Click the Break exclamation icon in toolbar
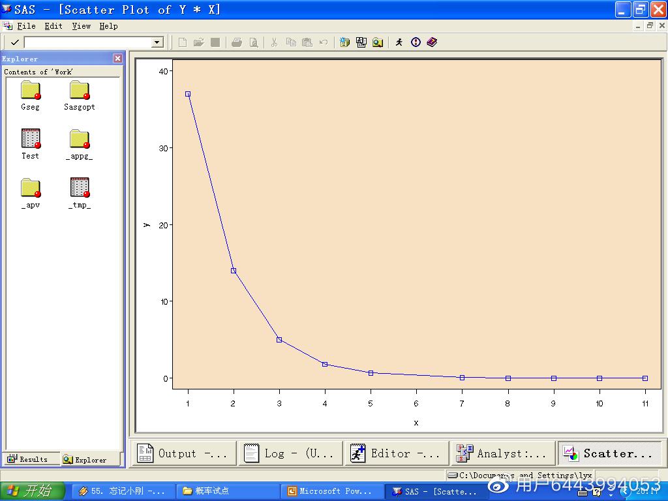Viewport: 668px width, 501px height. point(416,42)
